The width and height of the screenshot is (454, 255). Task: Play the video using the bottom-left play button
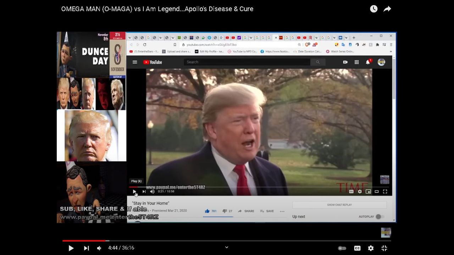click(71, 248)
